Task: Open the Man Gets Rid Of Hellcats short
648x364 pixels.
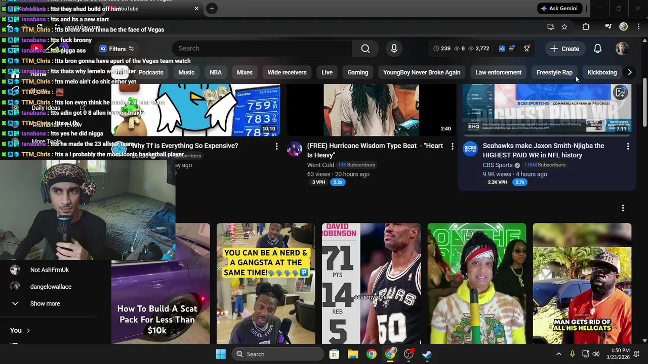Action: point(582,283)
